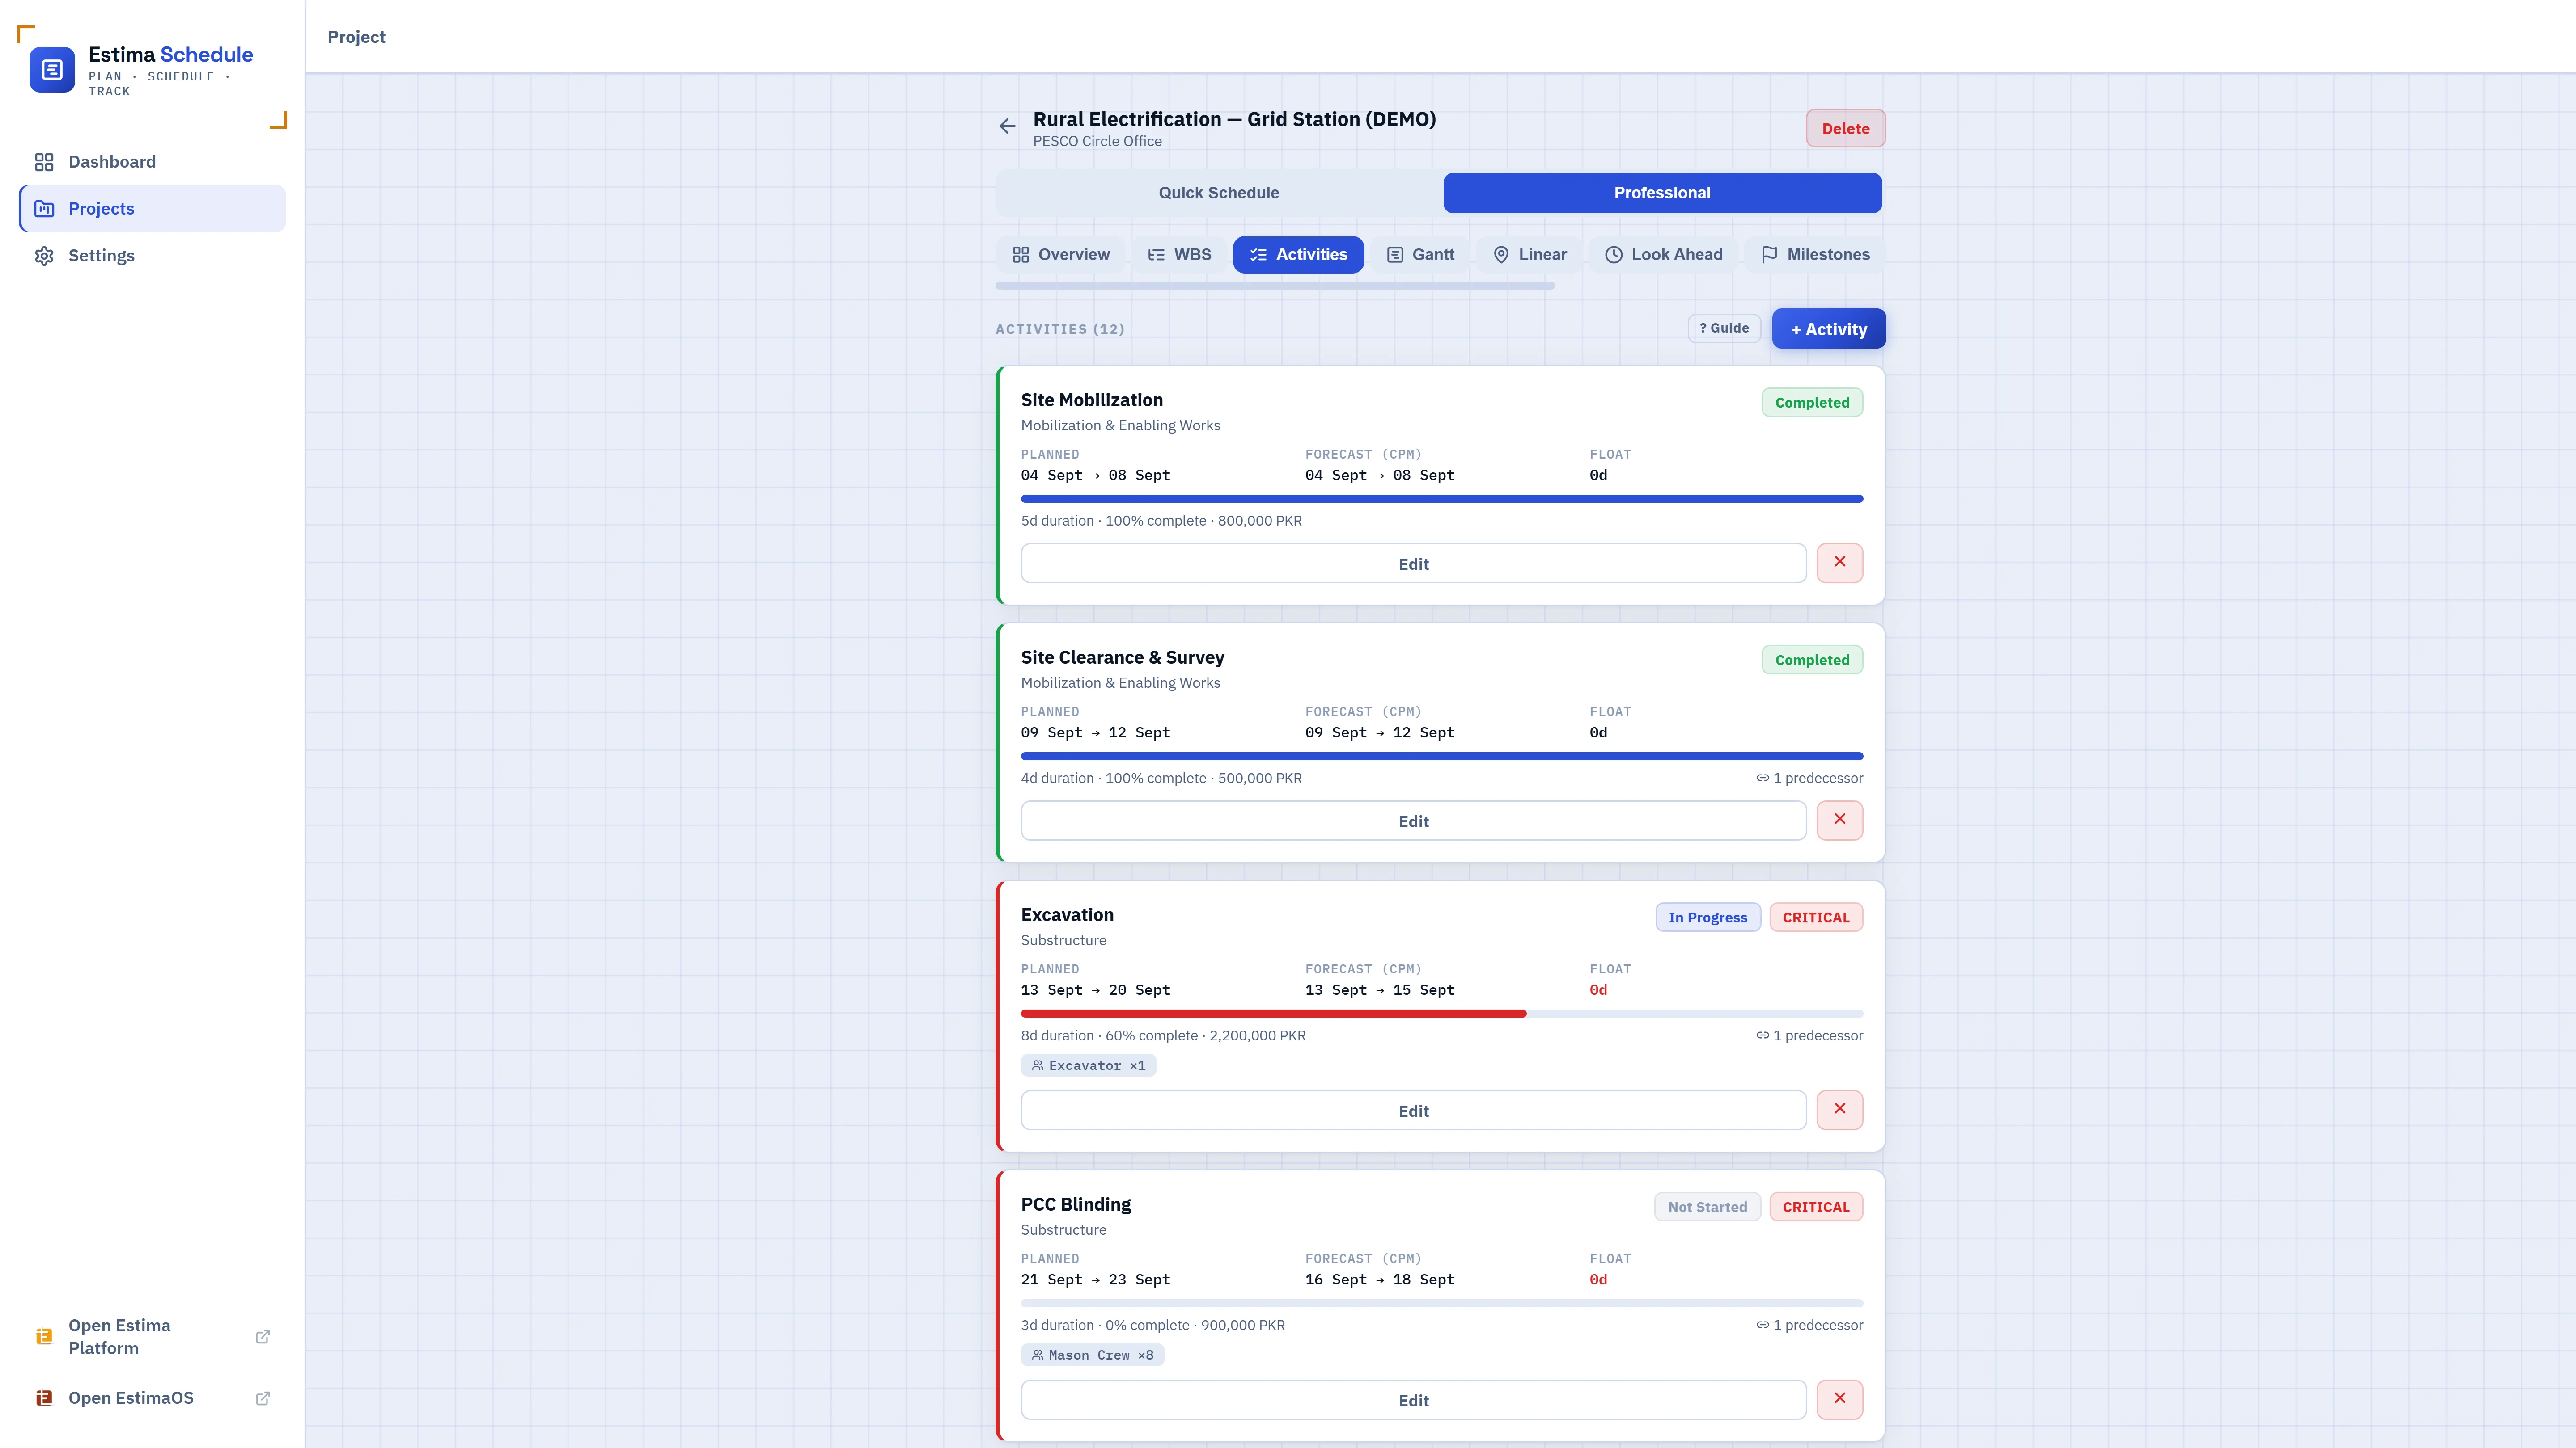Click the Mason Crew ×8 resource tag
2576x1448 pixels.
pos(1092,1355)
